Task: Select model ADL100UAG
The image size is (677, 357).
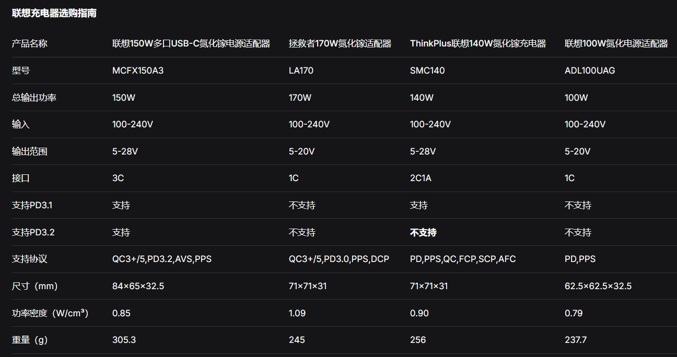Action: pyautogui.click(x=590, y=70)
